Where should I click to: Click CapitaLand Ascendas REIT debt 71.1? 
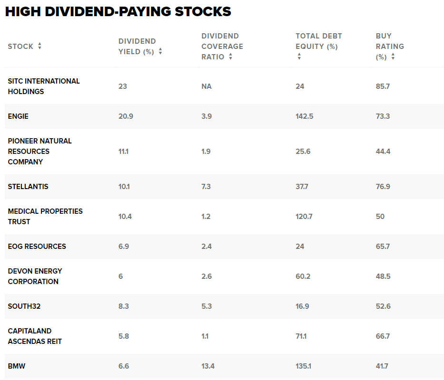(301, 336)
